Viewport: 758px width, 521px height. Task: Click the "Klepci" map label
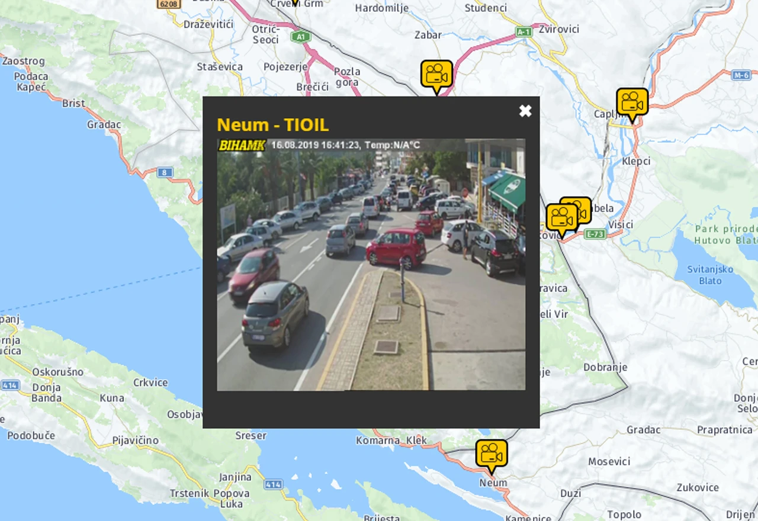tap(636, 161)
